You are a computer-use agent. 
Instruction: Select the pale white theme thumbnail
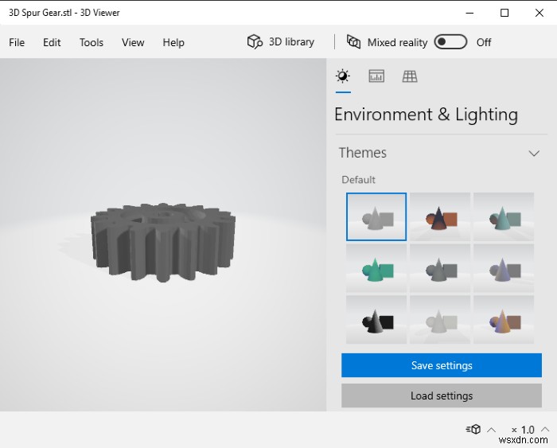440,320
